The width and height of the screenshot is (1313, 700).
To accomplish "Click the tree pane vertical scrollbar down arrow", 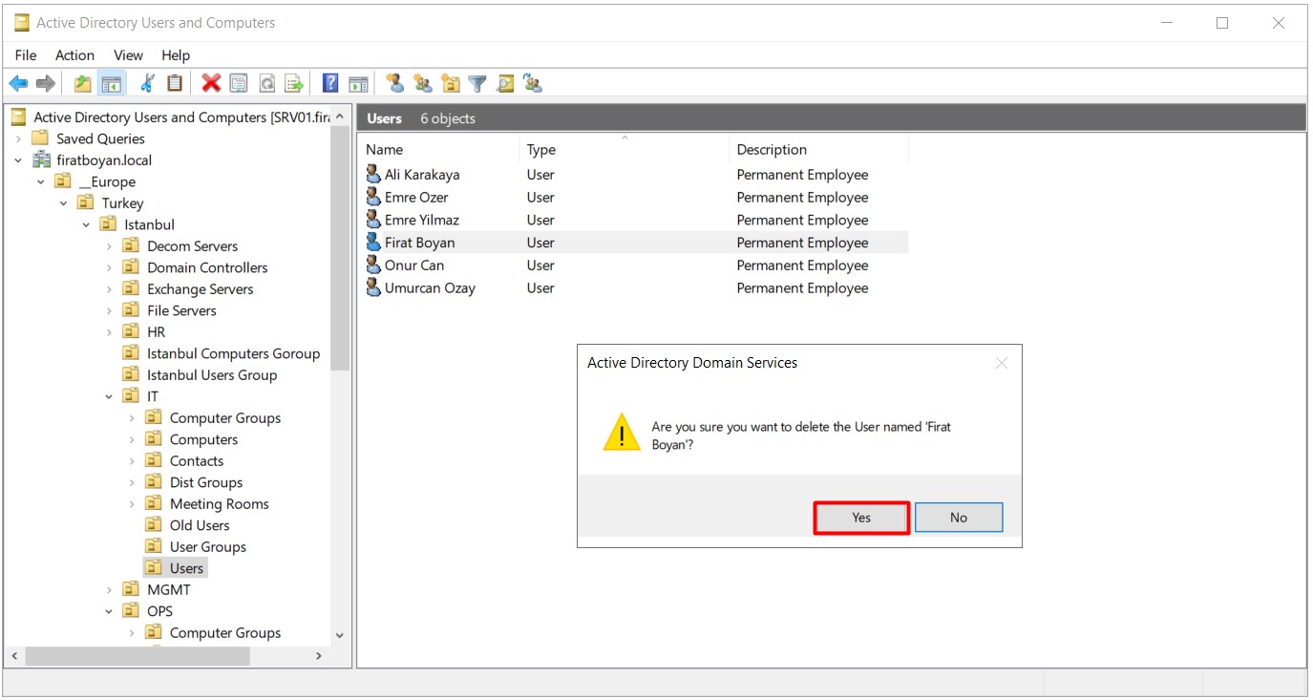I will 340,635.
